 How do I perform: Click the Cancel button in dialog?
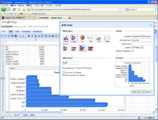[147, 92]
